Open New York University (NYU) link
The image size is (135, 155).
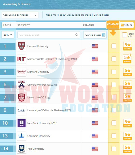[42, 123]
